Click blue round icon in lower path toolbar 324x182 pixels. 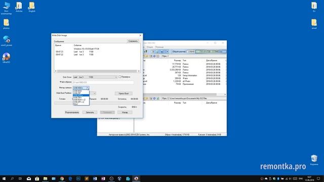coord(154,99)
